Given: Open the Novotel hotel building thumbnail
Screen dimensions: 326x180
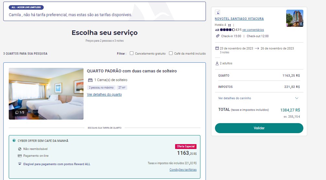Looking at the screenshot, I should coord(295,18).
